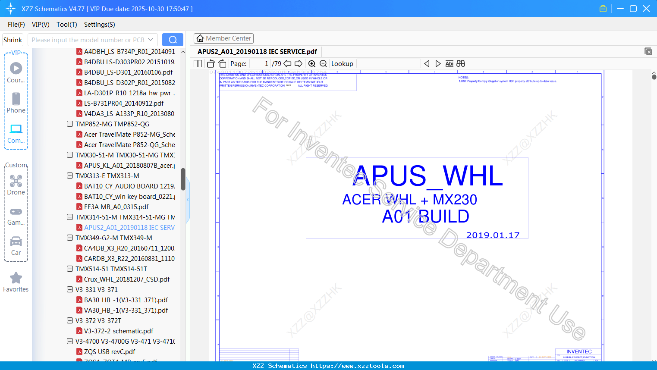Toggle the two-page view layout icon

click(x=198, y=64)
